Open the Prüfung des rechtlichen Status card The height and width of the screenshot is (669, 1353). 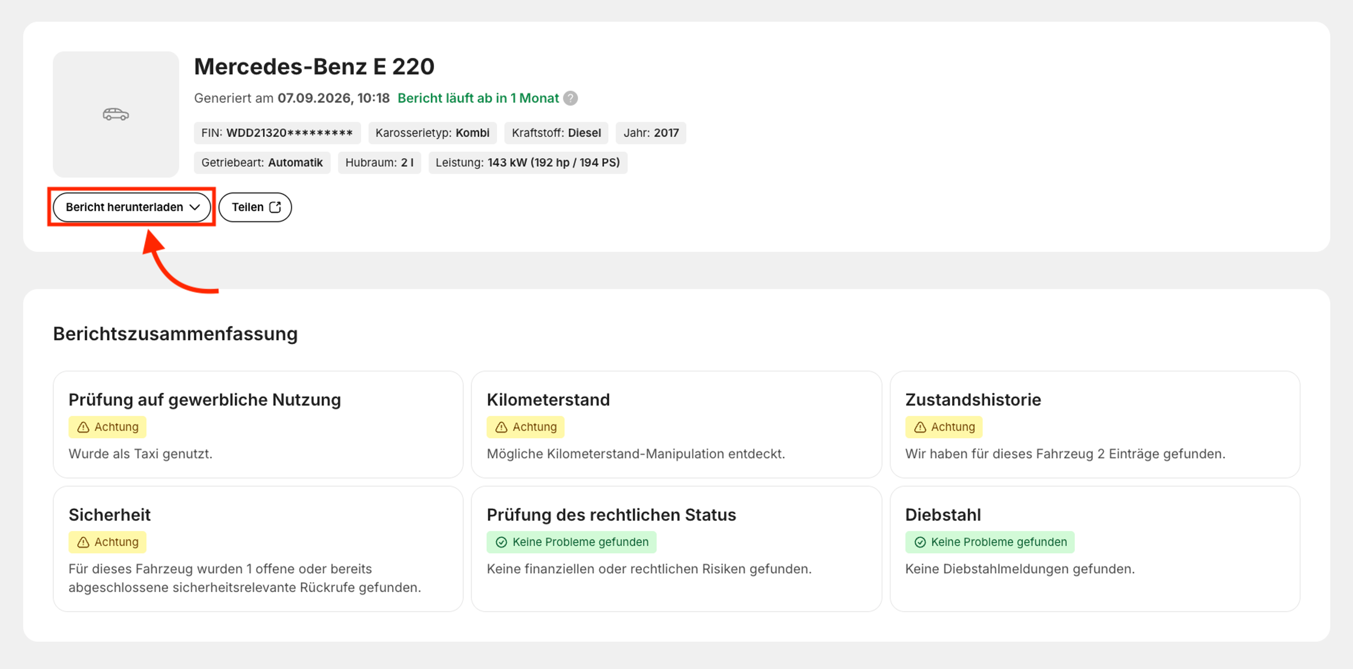(676, 548)
